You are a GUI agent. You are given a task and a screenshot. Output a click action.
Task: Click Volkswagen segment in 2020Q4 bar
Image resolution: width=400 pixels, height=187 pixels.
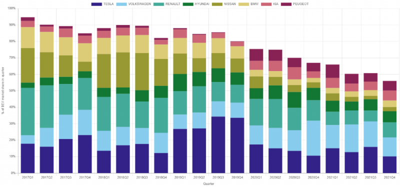click(x=313, y=138)
